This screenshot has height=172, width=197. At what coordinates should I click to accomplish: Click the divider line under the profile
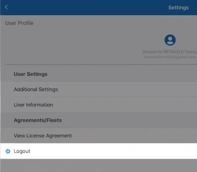[101, 64]
